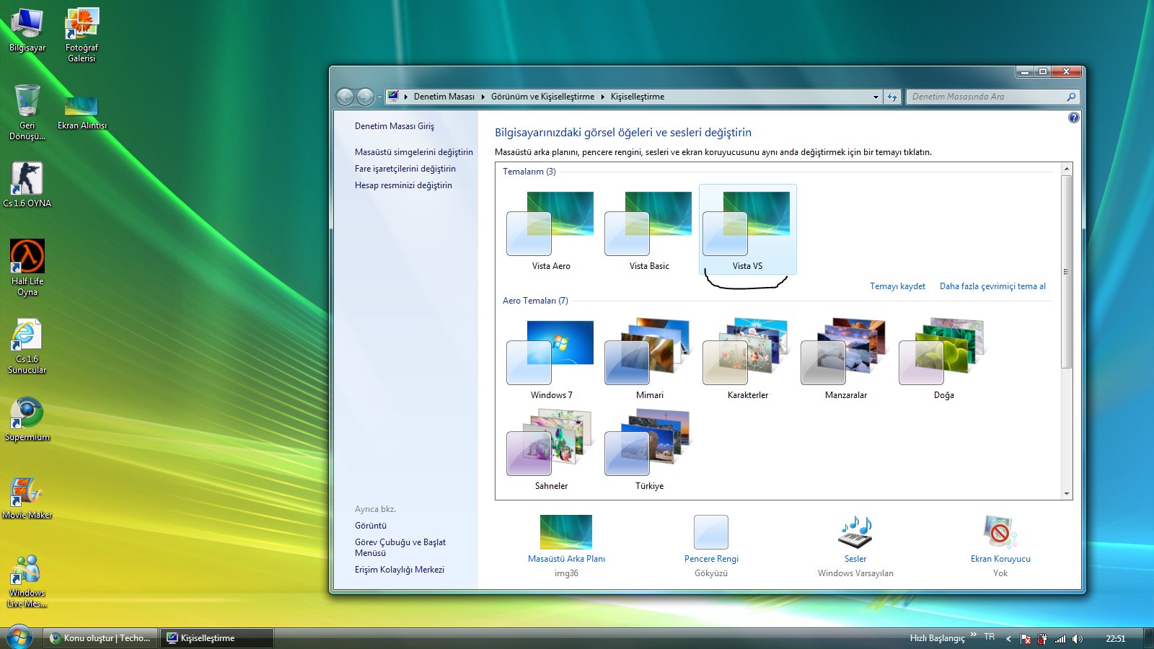The width and height of the screenshot is (1154, 649).
Task: Open the recent pages dropdown beside Forward
Action: [380, 97]
